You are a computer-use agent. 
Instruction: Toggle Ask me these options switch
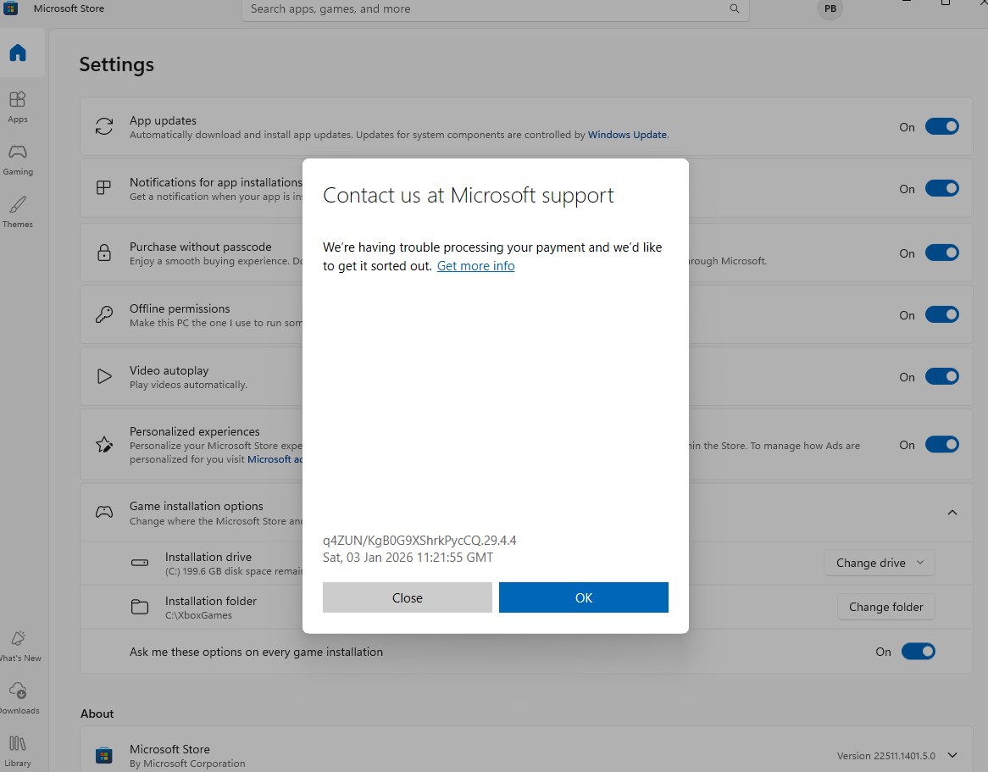[x=918, y=651]
